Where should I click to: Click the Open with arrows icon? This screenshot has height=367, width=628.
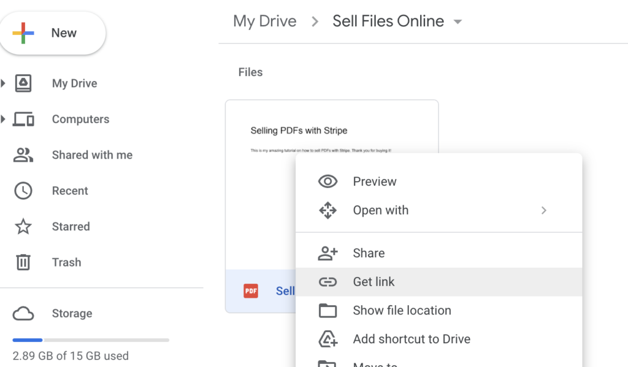pos(327,210)
